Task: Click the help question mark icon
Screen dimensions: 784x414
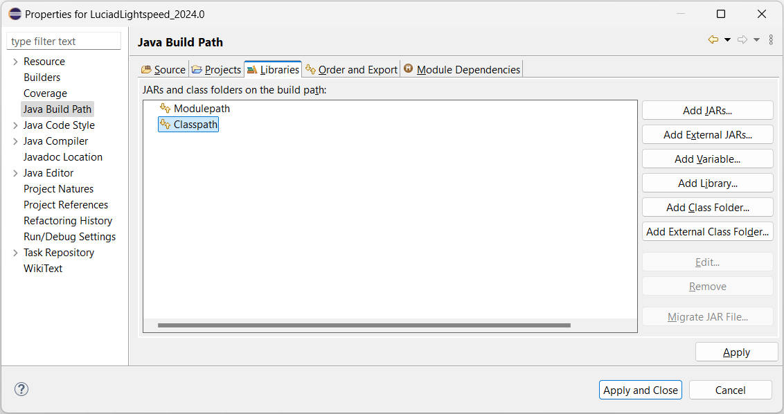Action: tap(21, 389)
